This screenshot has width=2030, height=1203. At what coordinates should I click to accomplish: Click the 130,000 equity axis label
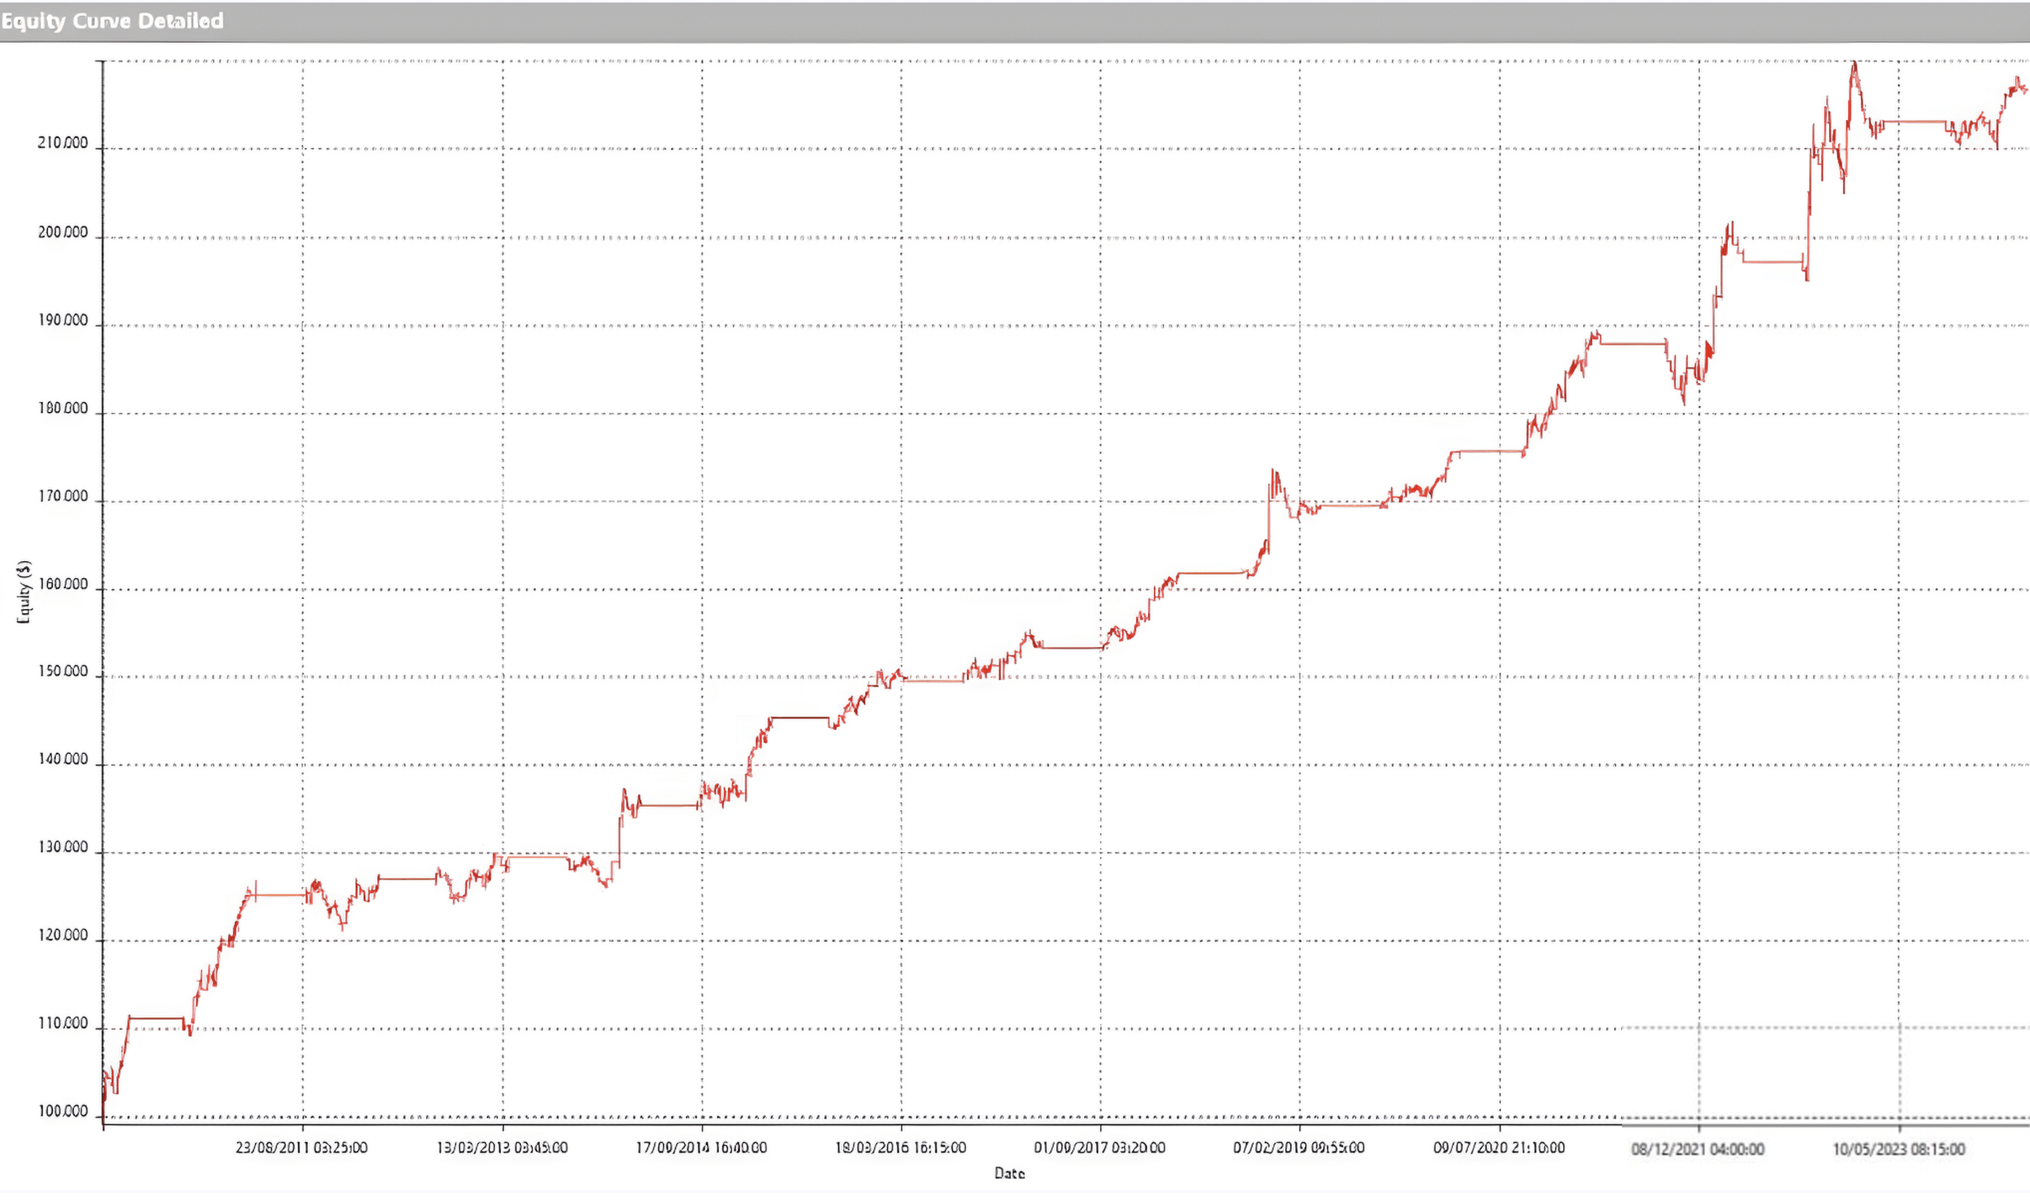coord(62,847)
